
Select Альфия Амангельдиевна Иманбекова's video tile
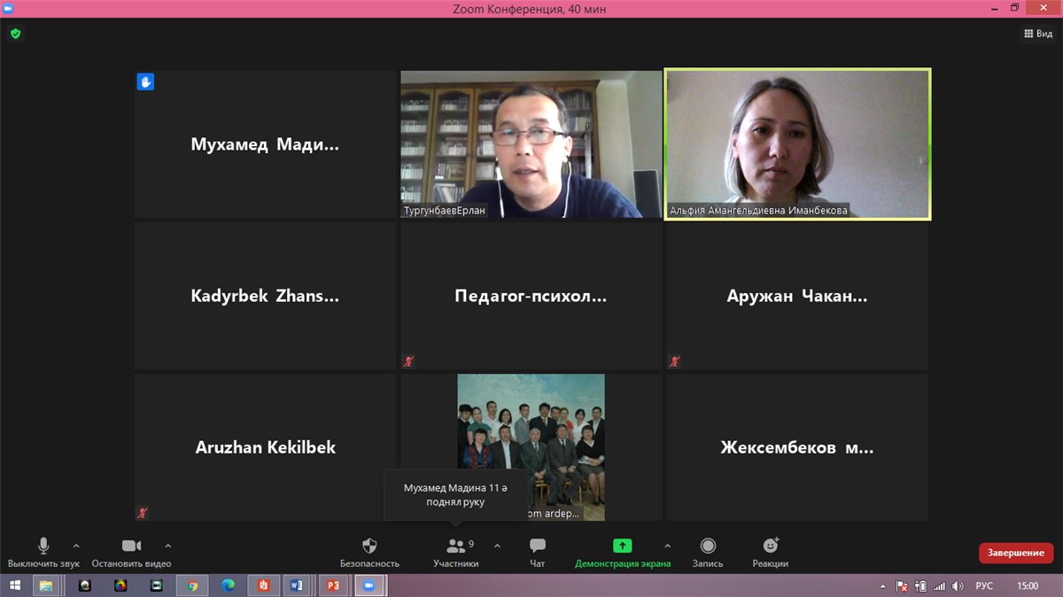pyautogui.click(x=797, y=143)
